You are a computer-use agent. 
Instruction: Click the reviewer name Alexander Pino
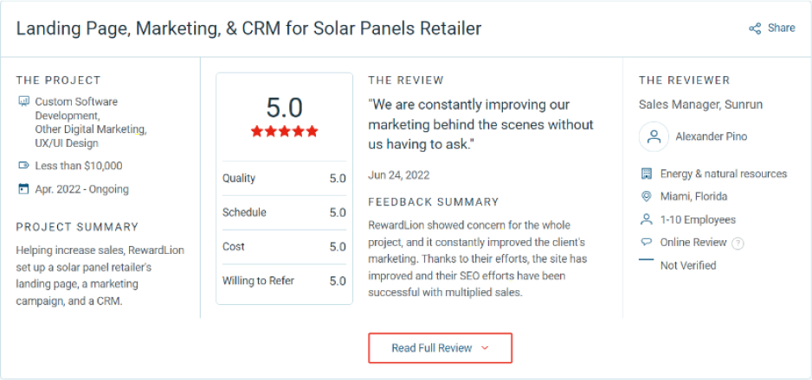tap(712, 136)
